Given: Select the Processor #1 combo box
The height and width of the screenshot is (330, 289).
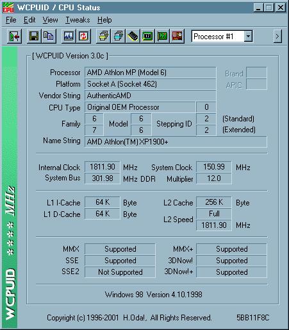Looking at the screenshot, I should (x=222, y=37).
